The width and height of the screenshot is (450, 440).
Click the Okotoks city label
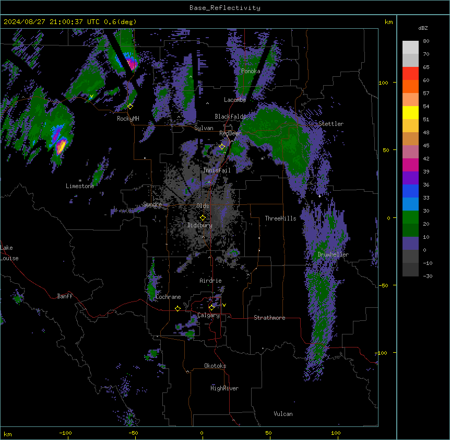click(215, 366)
